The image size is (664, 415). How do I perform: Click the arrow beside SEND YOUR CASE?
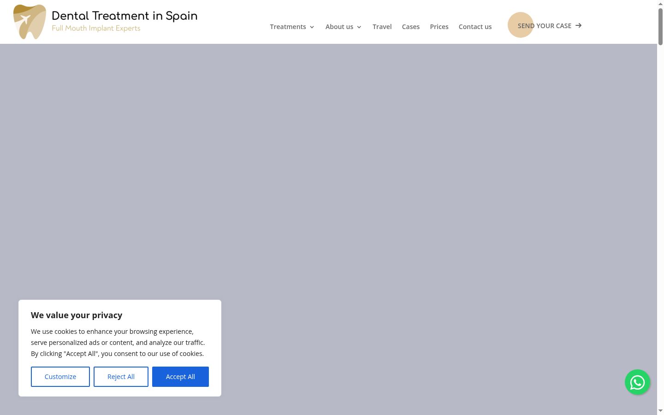pyautogui.click(x=578, y=25)
